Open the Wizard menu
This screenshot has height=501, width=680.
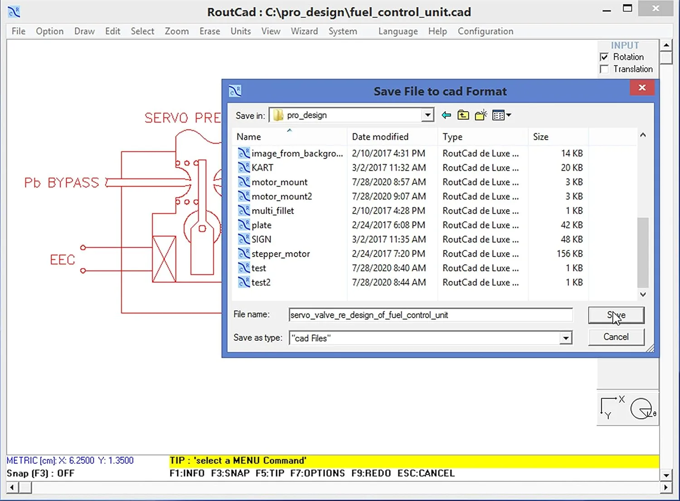point(304,31)
